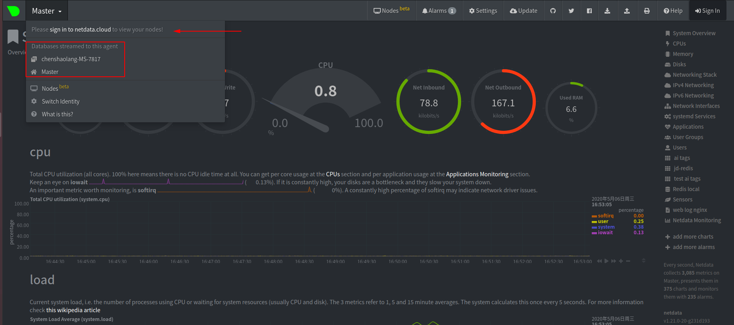Open the Alarms panel

[439, 11]
